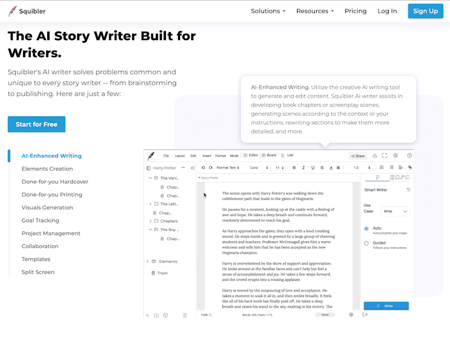This screenshot has width=450, height=337.
Task: Click the Log In link
Action: point(387,11)
